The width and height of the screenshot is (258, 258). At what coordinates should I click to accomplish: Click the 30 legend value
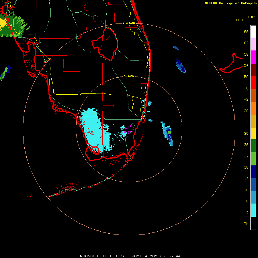(246, 133)
